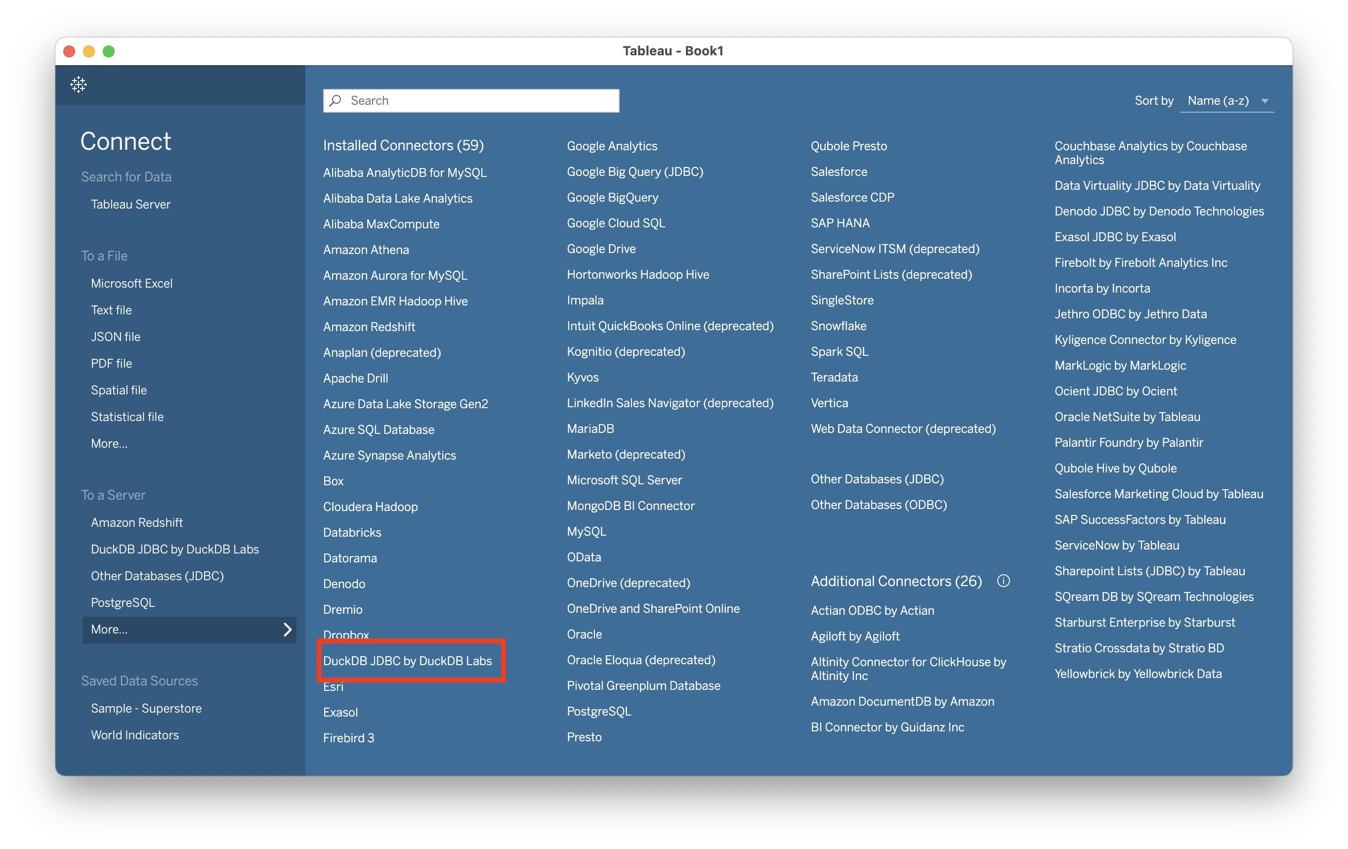
Task: Click the Additional Connectors info icon
Action: (x=1003, y=581)
